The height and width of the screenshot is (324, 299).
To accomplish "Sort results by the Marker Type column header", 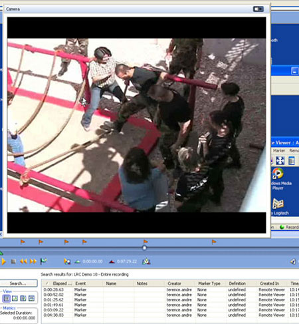I will (x=209, y=283).
